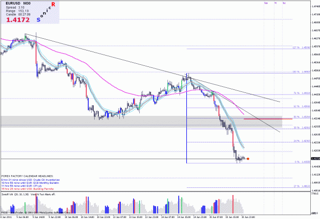
Task: Select the gray shaded support zone rectangle
Action: tap(141, 121)
